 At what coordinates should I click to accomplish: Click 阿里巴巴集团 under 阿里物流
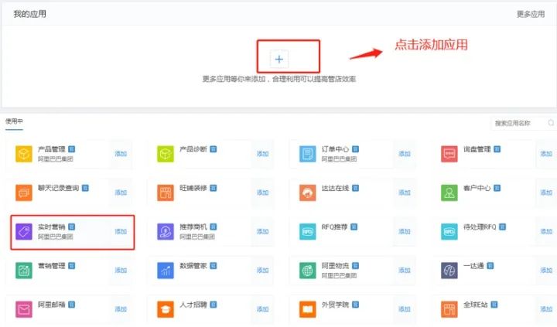(x=339, y=275)
